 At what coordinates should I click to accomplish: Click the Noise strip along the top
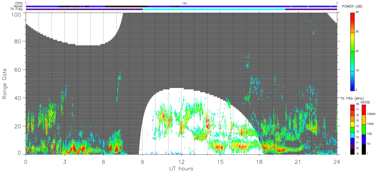pyautogui.click(x=181, y=6)
